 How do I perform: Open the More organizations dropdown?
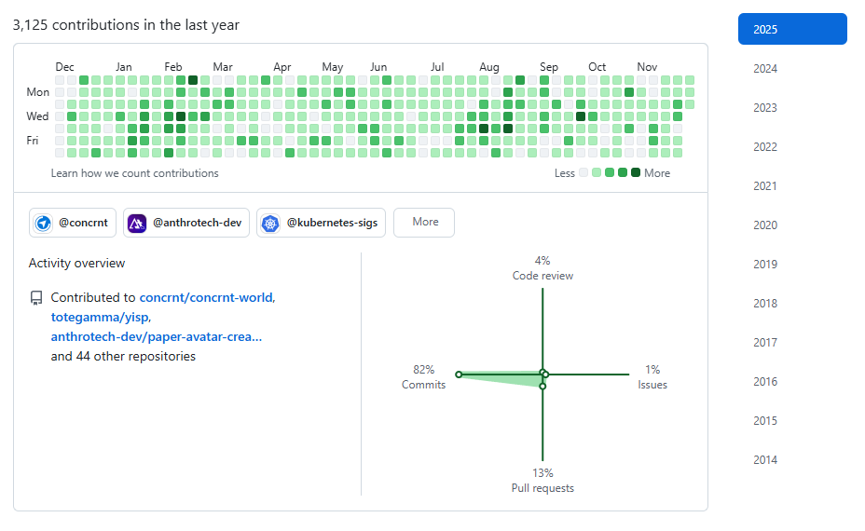(x=424, y=223)
